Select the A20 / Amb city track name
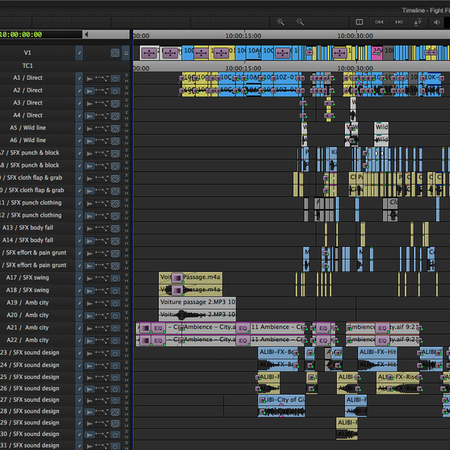Screen dimensions: 450x450 tap(28, 315)
